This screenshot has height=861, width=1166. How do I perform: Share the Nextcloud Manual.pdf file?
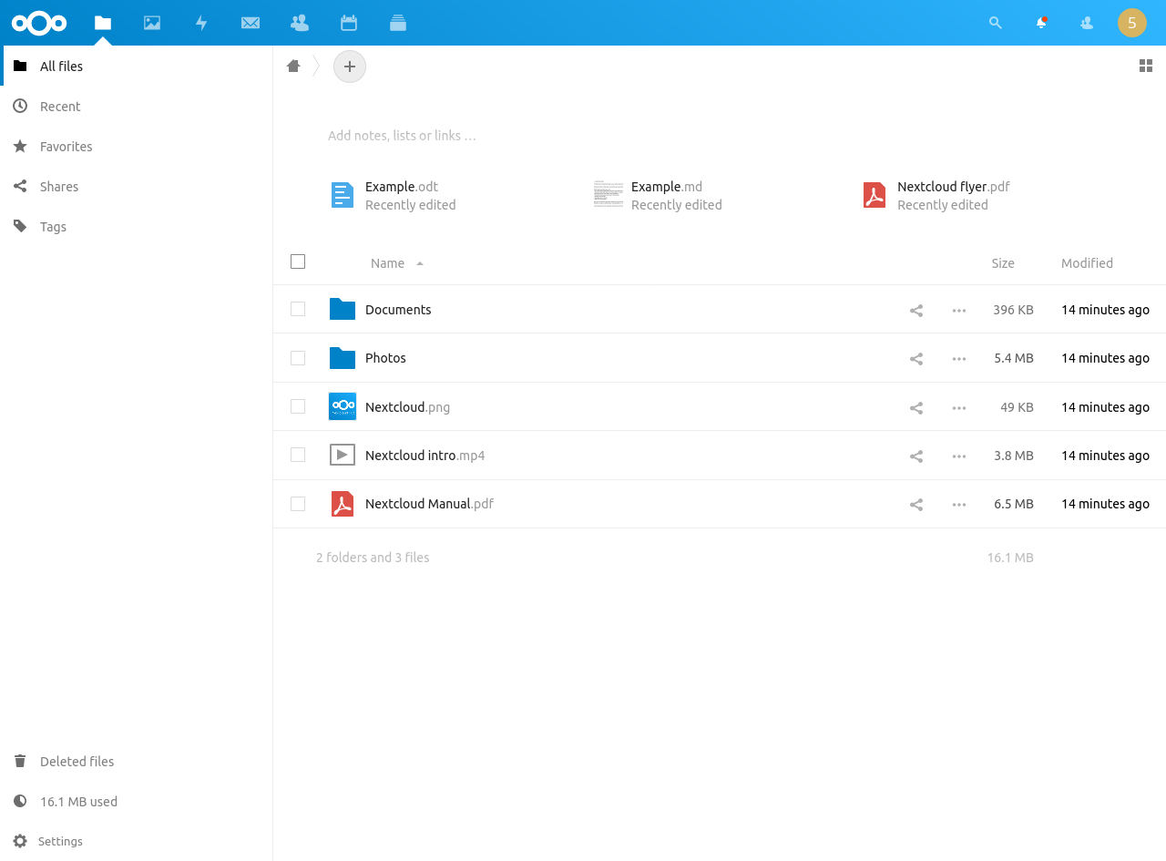click(x=916, y=504)
